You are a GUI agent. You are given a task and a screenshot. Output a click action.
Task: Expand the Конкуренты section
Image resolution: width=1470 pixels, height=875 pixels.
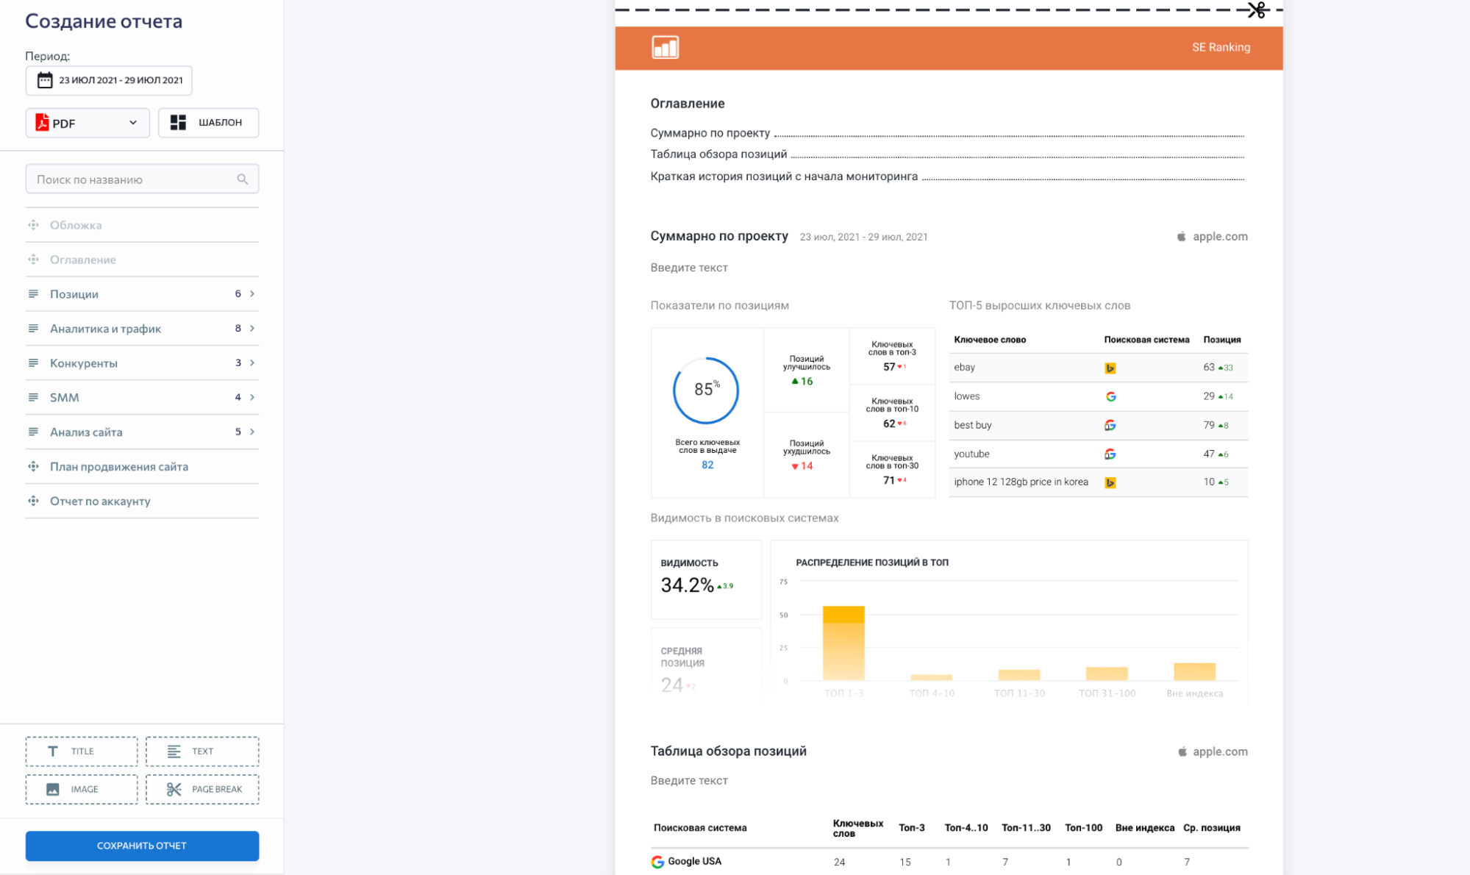[x=252, y=363]
